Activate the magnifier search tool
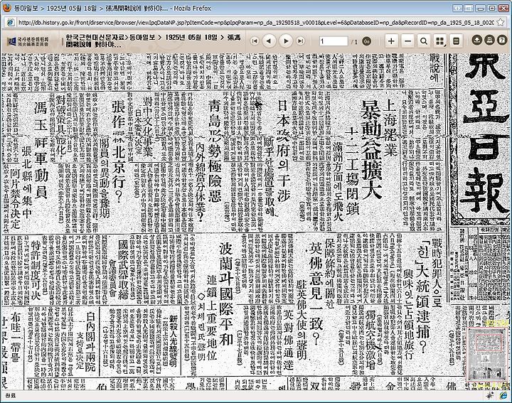The height and width of the screenshot is (403, 512). click(x=424, y=41)
